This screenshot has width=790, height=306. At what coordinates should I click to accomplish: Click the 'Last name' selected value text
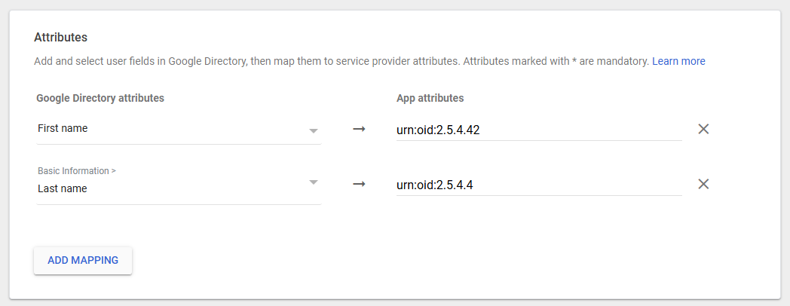[x=62, y=188]
